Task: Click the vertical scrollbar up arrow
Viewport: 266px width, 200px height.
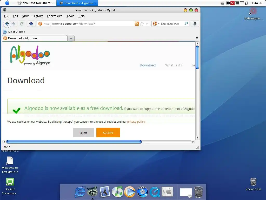Action: 197,44
